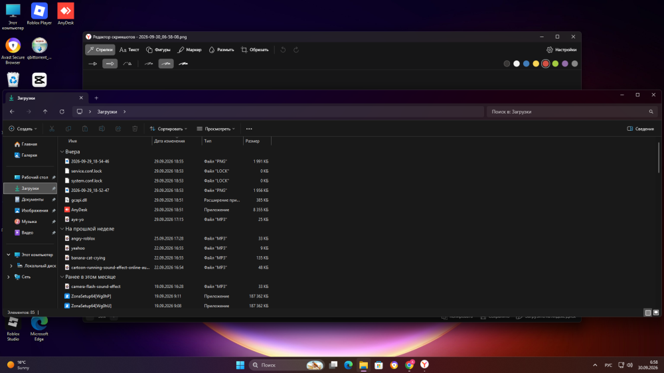Open the Просмотреть dropdown

(216, 129)
